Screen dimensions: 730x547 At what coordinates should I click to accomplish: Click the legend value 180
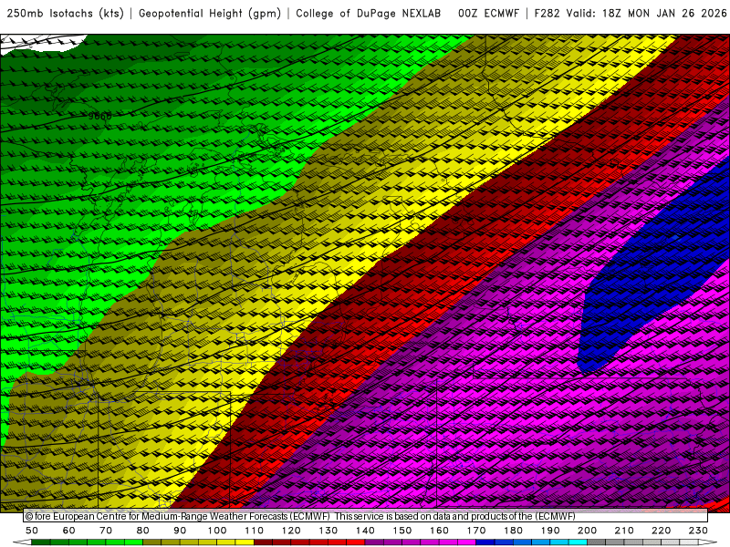(x=513, y=531)
